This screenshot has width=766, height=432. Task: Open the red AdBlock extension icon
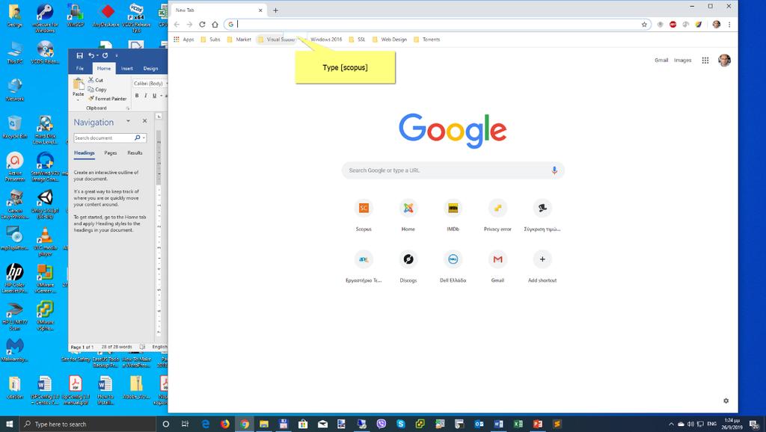point(672,25)
